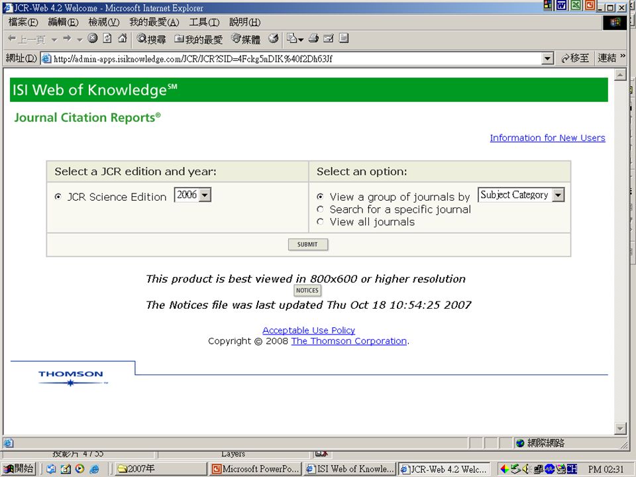This screenshot has width=636, height=477.
Task: Click the colorful diamond tray icon
Action: [504, 469]
